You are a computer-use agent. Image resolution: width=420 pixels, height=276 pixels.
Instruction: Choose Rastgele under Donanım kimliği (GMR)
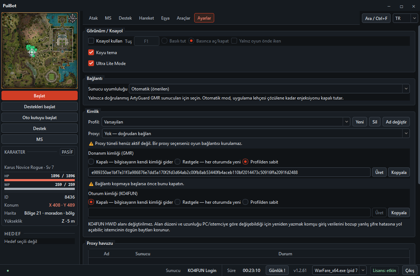(x=178, y=162)
